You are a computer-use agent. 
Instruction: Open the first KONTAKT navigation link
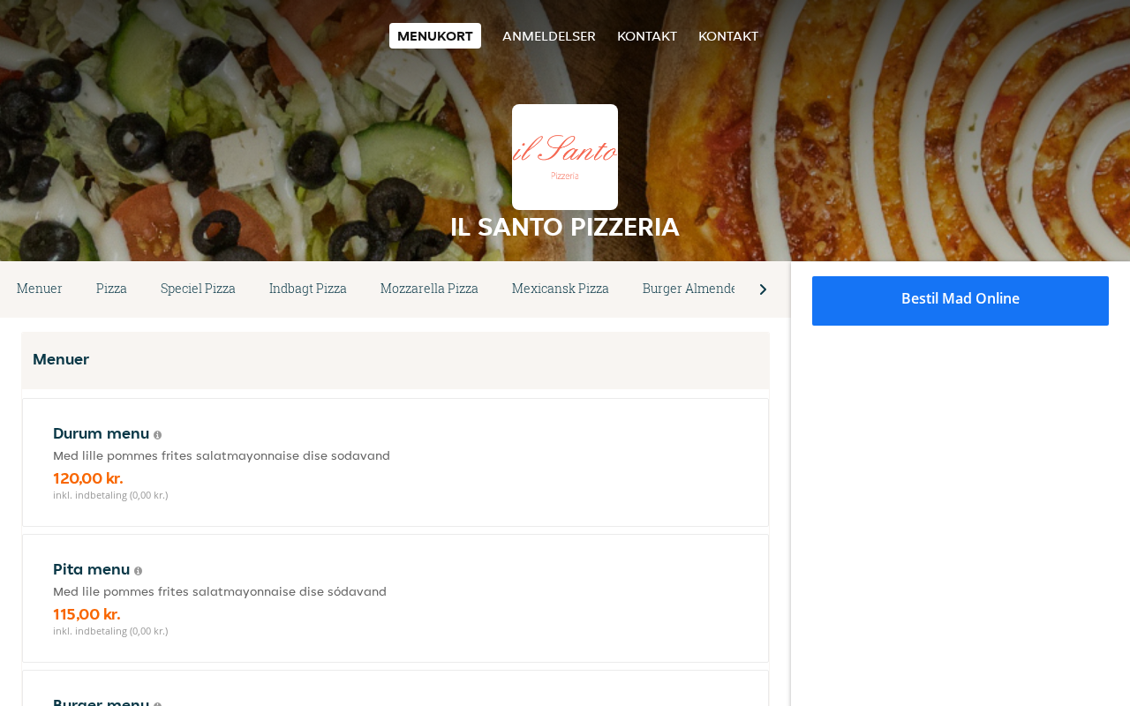tap(647, 36)
